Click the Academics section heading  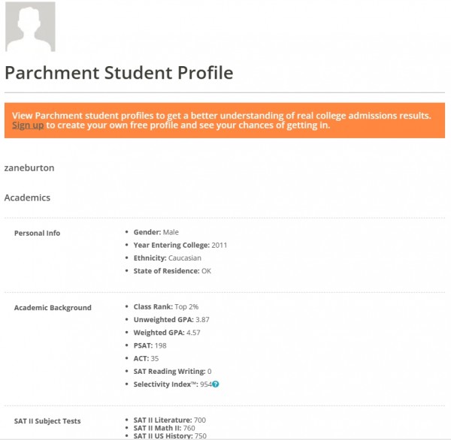(x=27, y=197)
